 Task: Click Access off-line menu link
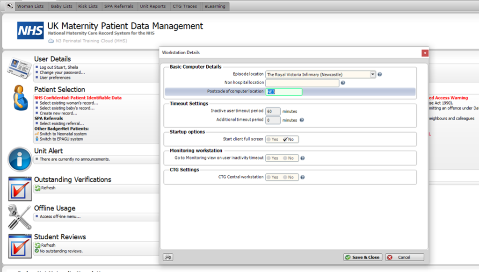pyautogui.click(x=60, y=216)
